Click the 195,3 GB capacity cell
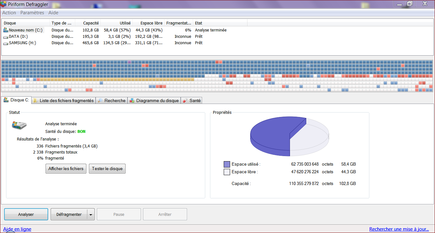 pos(91,37)
